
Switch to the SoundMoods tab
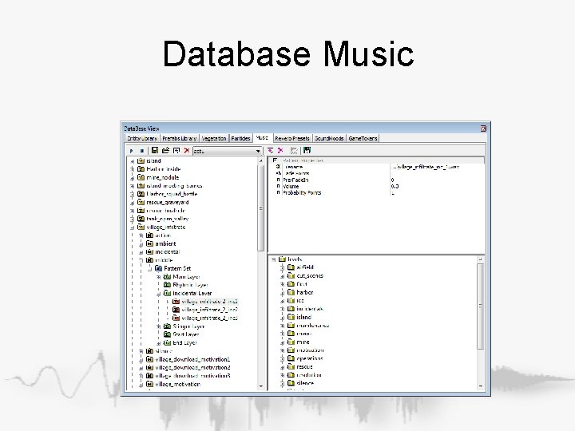pos(329,138)
